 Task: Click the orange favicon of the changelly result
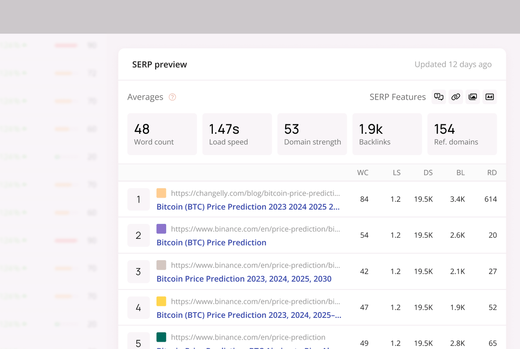coord(161,193)
